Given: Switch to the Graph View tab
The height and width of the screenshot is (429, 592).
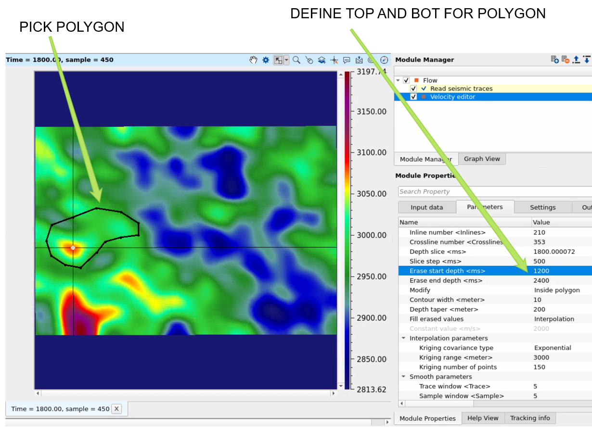Looking at the screenshot, I should [482, 159].
